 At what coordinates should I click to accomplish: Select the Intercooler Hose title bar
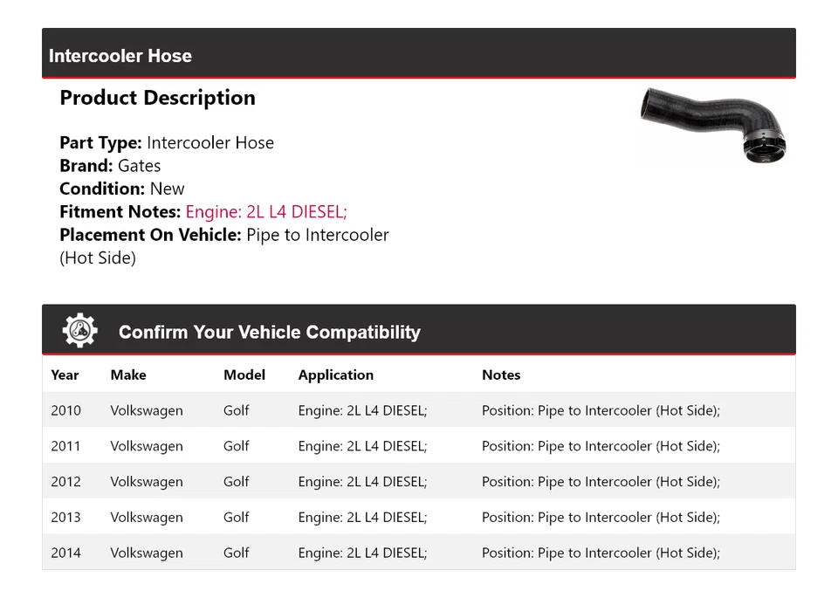pyautogui.click(x=120, y=55)
